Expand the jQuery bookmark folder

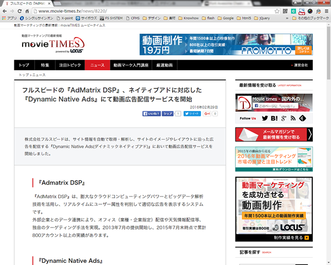(262, 18)
